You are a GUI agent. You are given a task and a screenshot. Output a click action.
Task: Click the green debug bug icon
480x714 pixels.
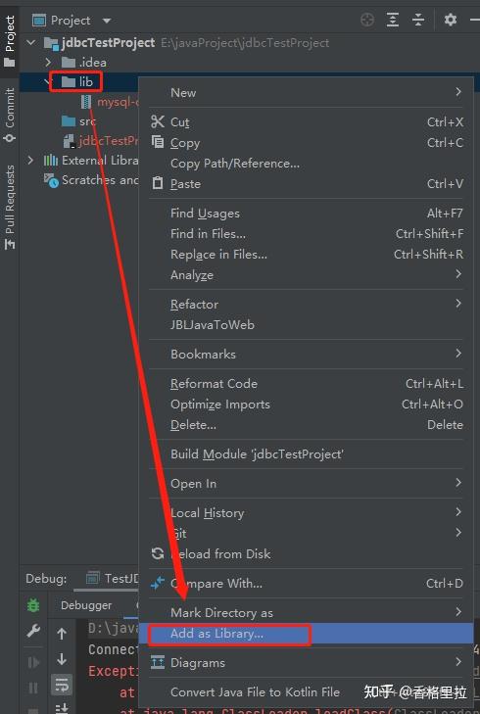coord(33,605)
